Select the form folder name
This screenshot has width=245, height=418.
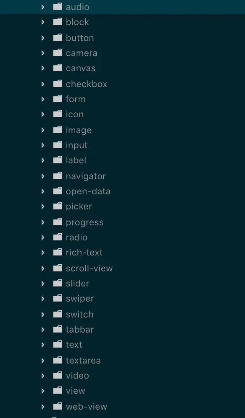[76, 99]
